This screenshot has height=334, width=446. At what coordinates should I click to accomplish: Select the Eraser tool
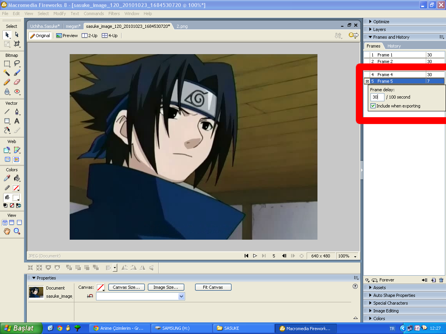pos(17,82)
